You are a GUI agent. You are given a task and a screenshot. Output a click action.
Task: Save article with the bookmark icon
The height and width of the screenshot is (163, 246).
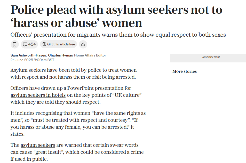tap(15, 44)
